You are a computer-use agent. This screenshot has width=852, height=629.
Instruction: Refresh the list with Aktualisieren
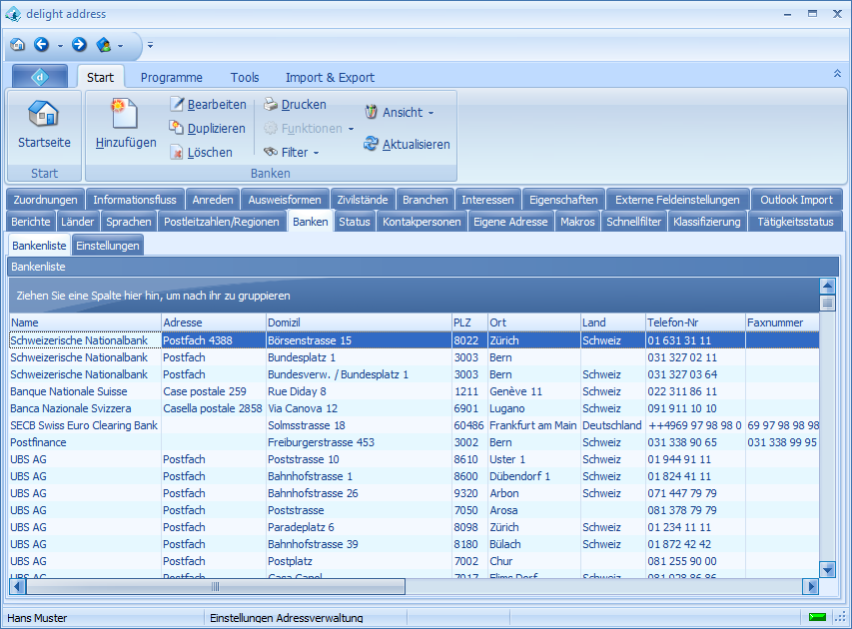click(406, 145)
